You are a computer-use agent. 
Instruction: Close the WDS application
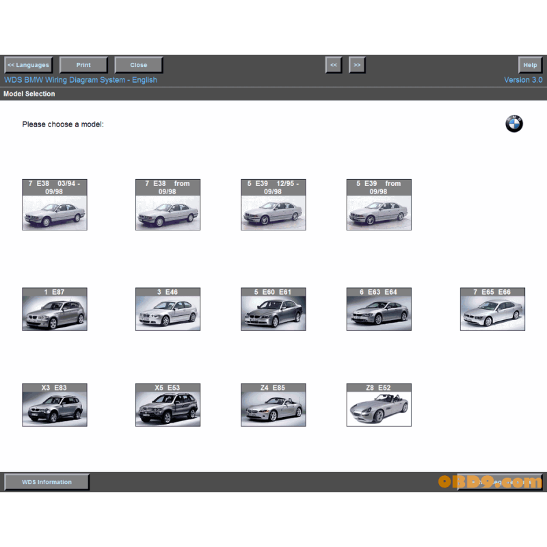coord(139,65)
